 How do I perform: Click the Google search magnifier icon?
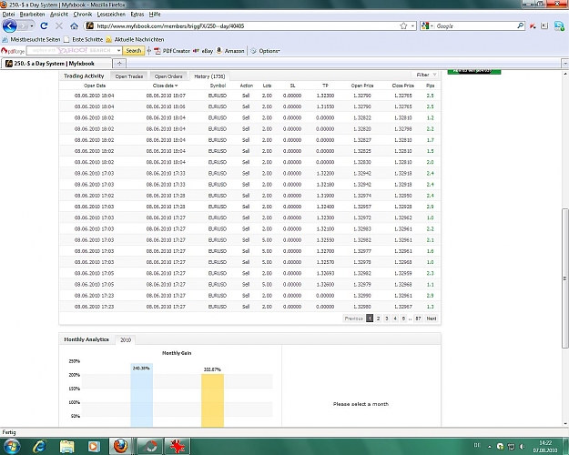pyautogui.click(x=520, y=25)
